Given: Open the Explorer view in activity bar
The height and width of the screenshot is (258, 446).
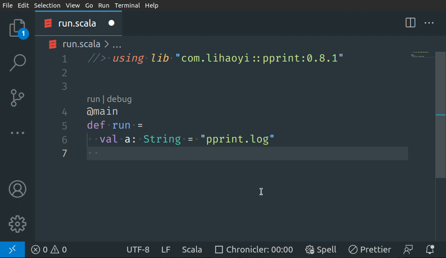Looking at the screenshot, I should (17, 28).
